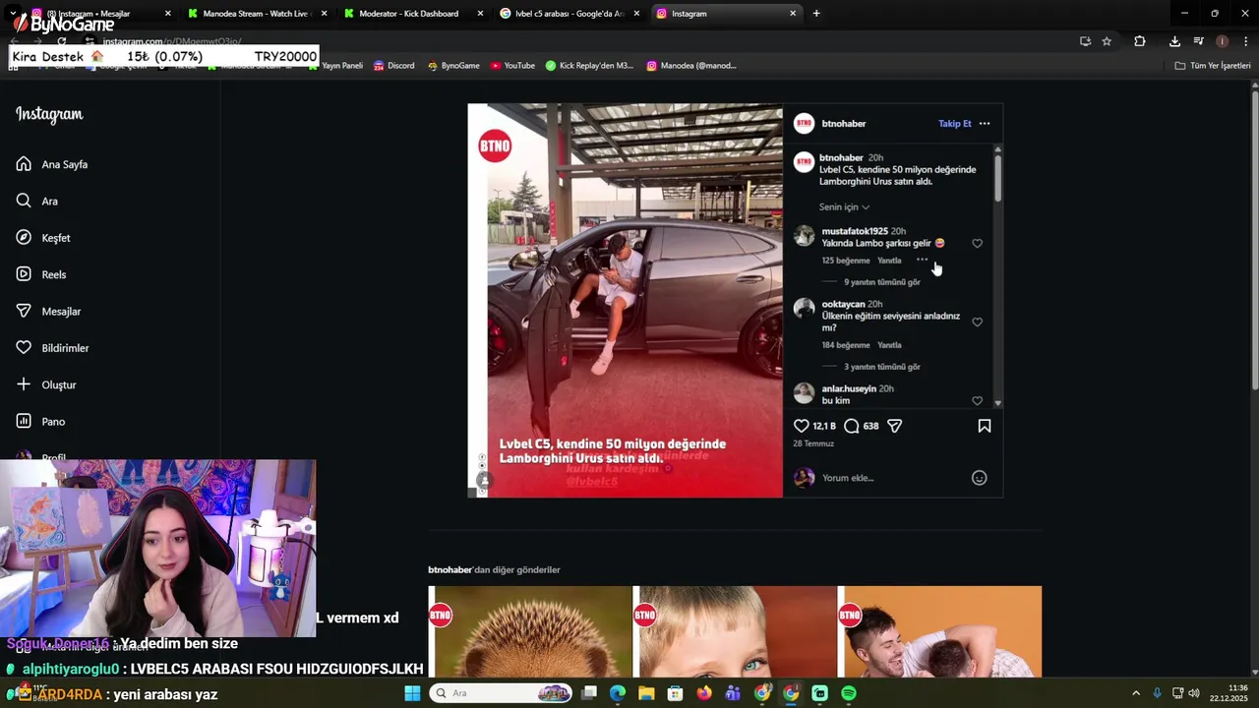The width and height of the screenshot is (1259, 708).
Task: Follow btnohaber with Takip Et
Action: pos(955,124)
